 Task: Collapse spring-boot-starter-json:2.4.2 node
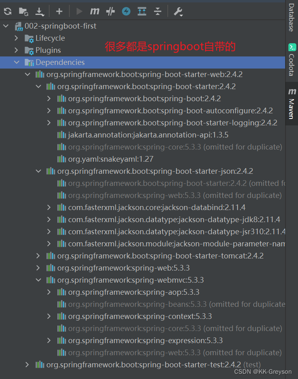38,171
